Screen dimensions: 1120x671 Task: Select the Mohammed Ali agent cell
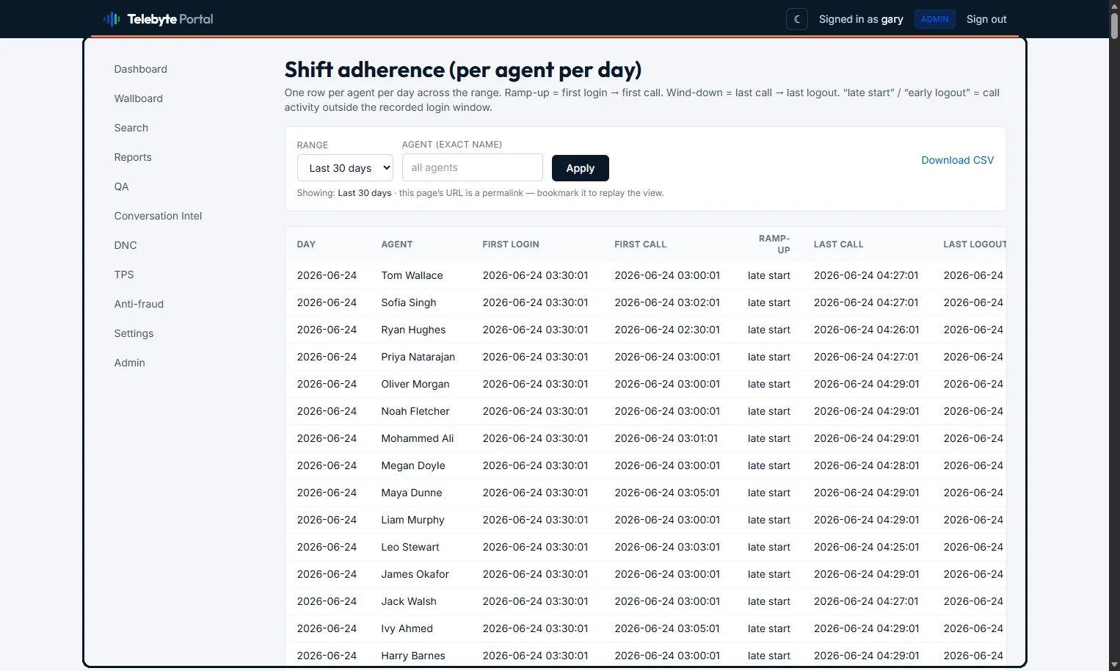[x=418, y=438]
